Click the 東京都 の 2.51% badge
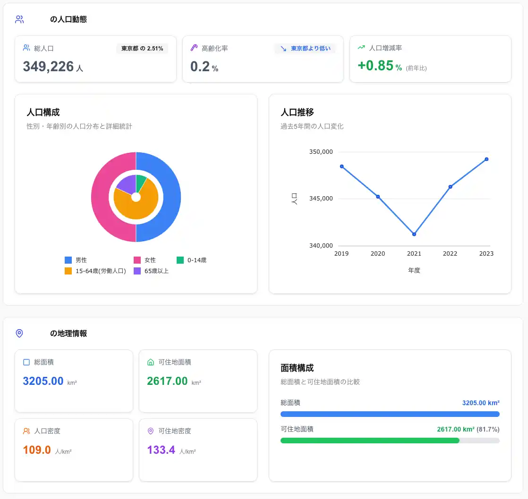 click(142, 49)
